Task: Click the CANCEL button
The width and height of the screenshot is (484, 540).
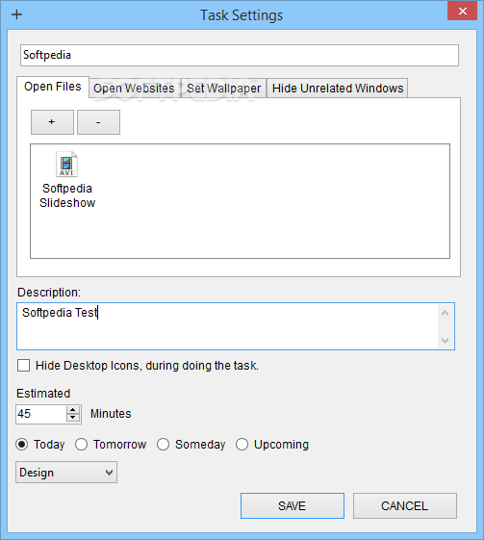Action: pos(405,506)
